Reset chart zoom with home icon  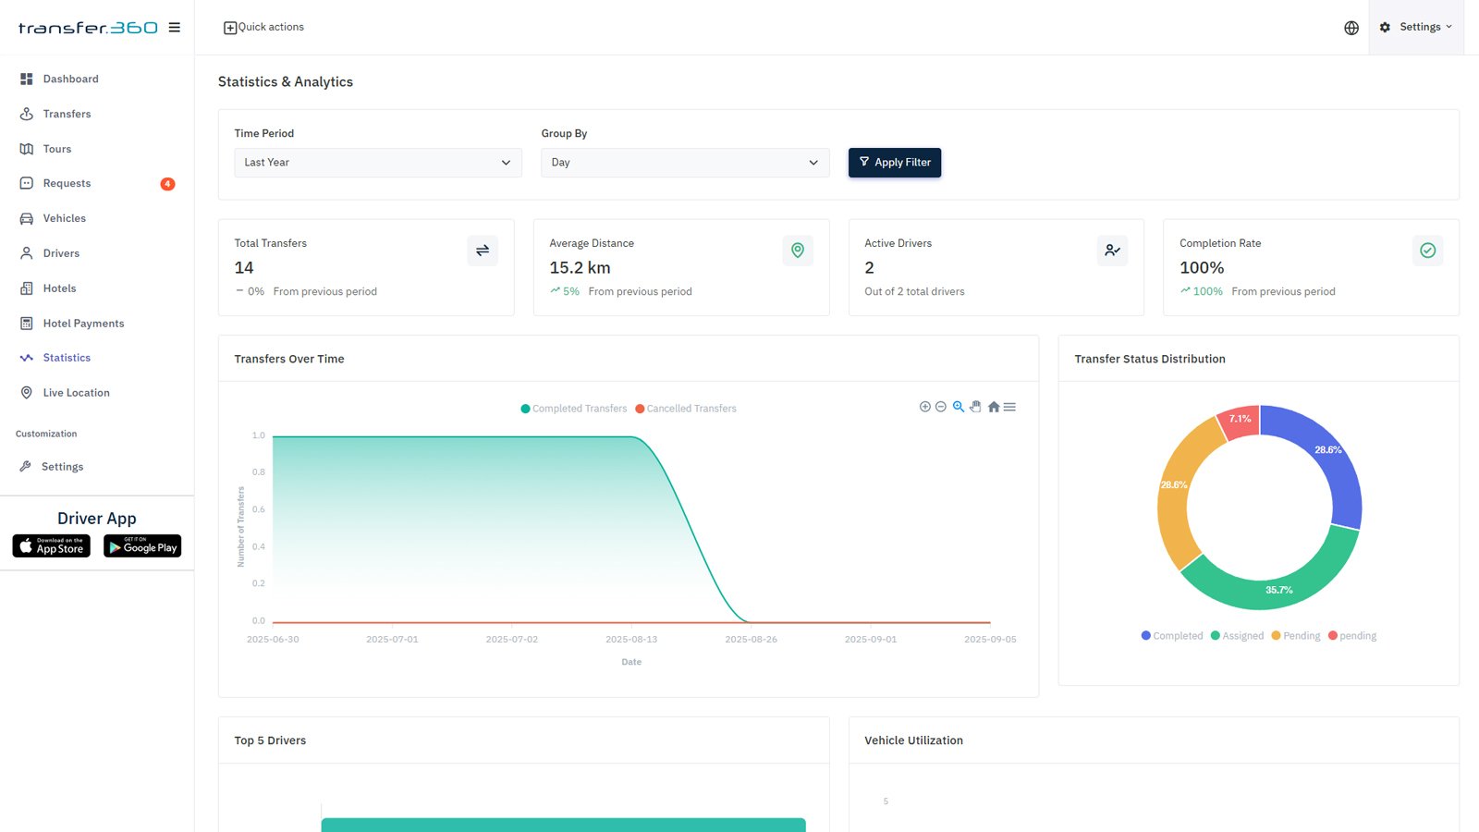[x=994, y=407]
